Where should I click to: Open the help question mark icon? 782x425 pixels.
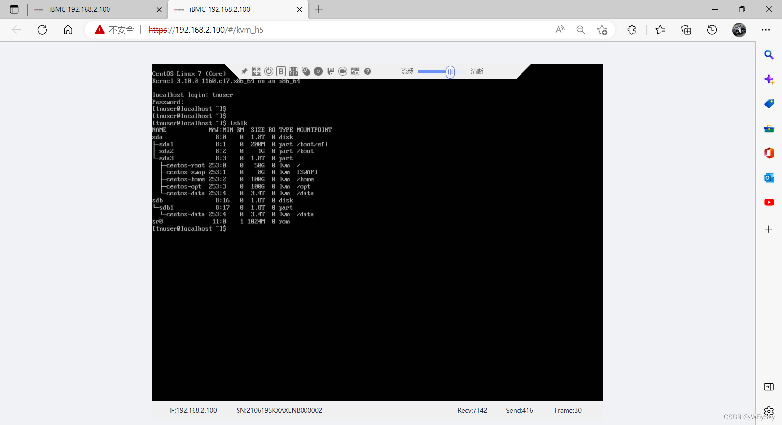[x=368, y=71]
